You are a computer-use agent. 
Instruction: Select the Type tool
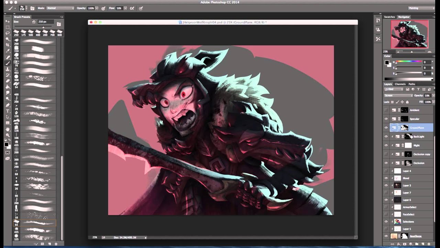pyautogui.click(x=8, y=111)
